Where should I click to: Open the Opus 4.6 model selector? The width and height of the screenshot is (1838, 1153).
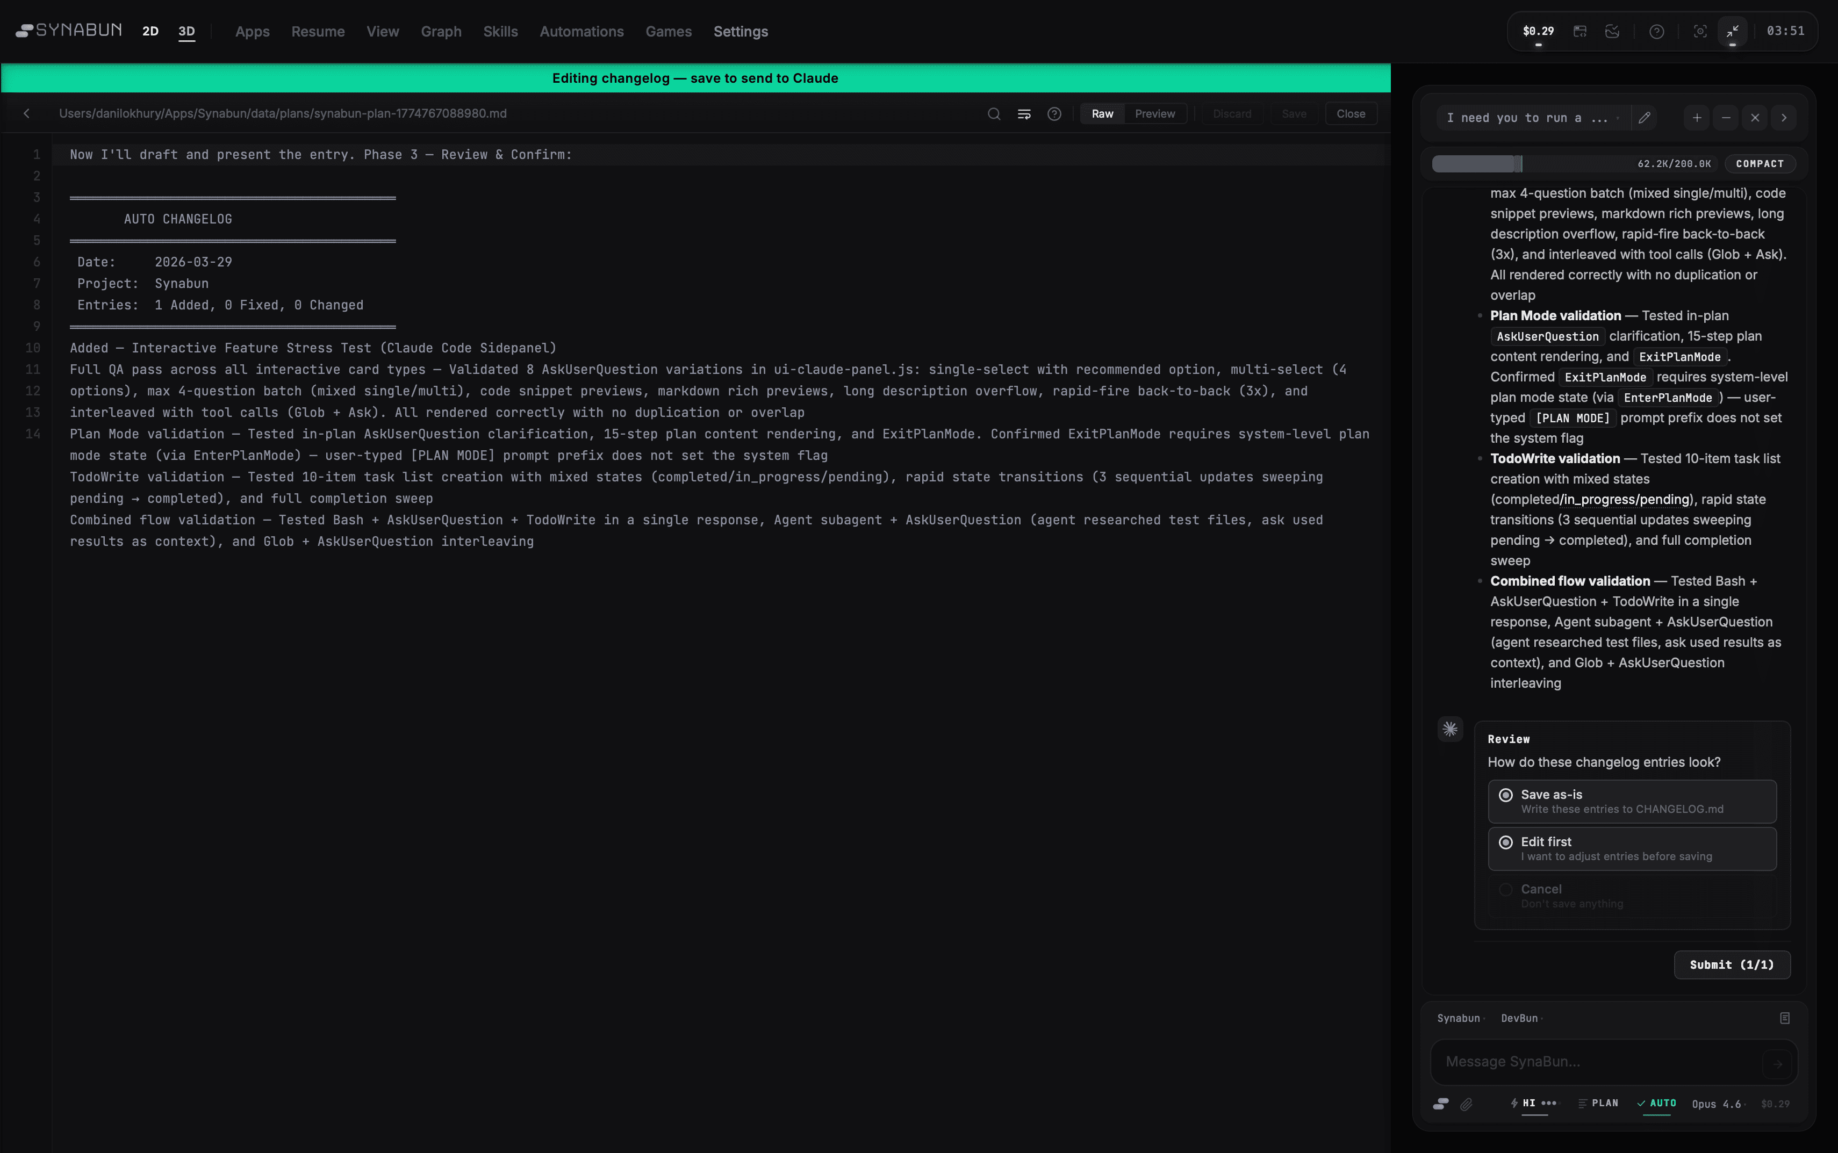[1716, 1104]
